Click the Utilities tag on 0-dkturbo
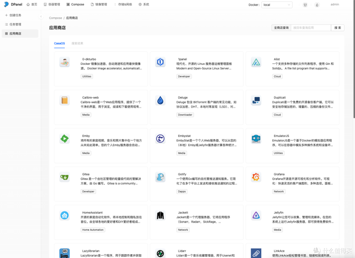The width and height of the screenshot is (355, 258). [87, 77]
